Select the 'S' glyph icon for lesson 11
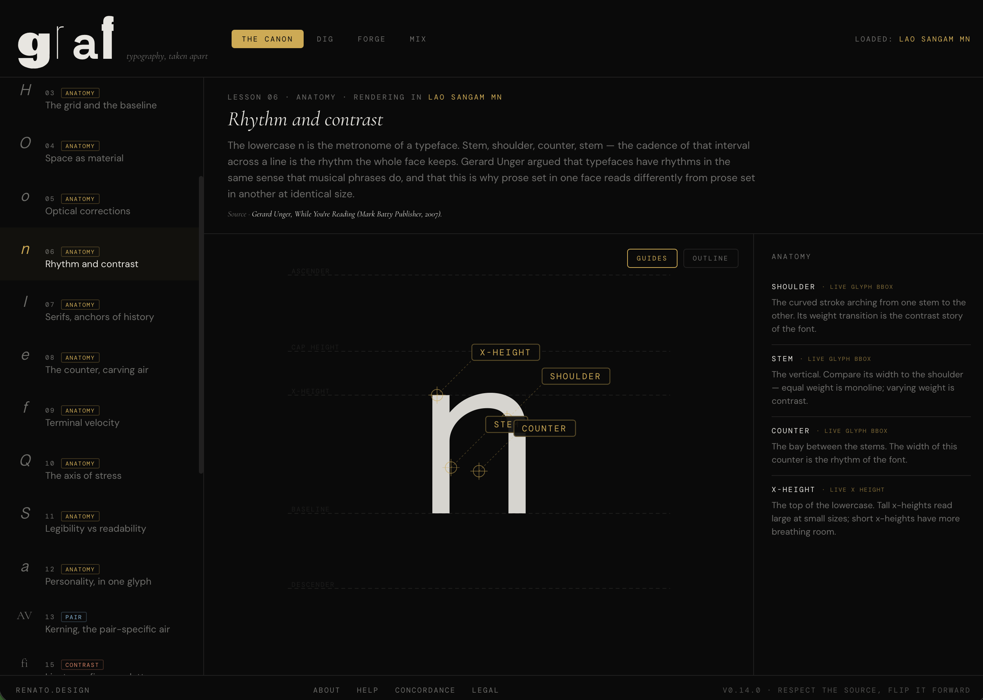This screenshot has width=983, height=700. [25, 513]
